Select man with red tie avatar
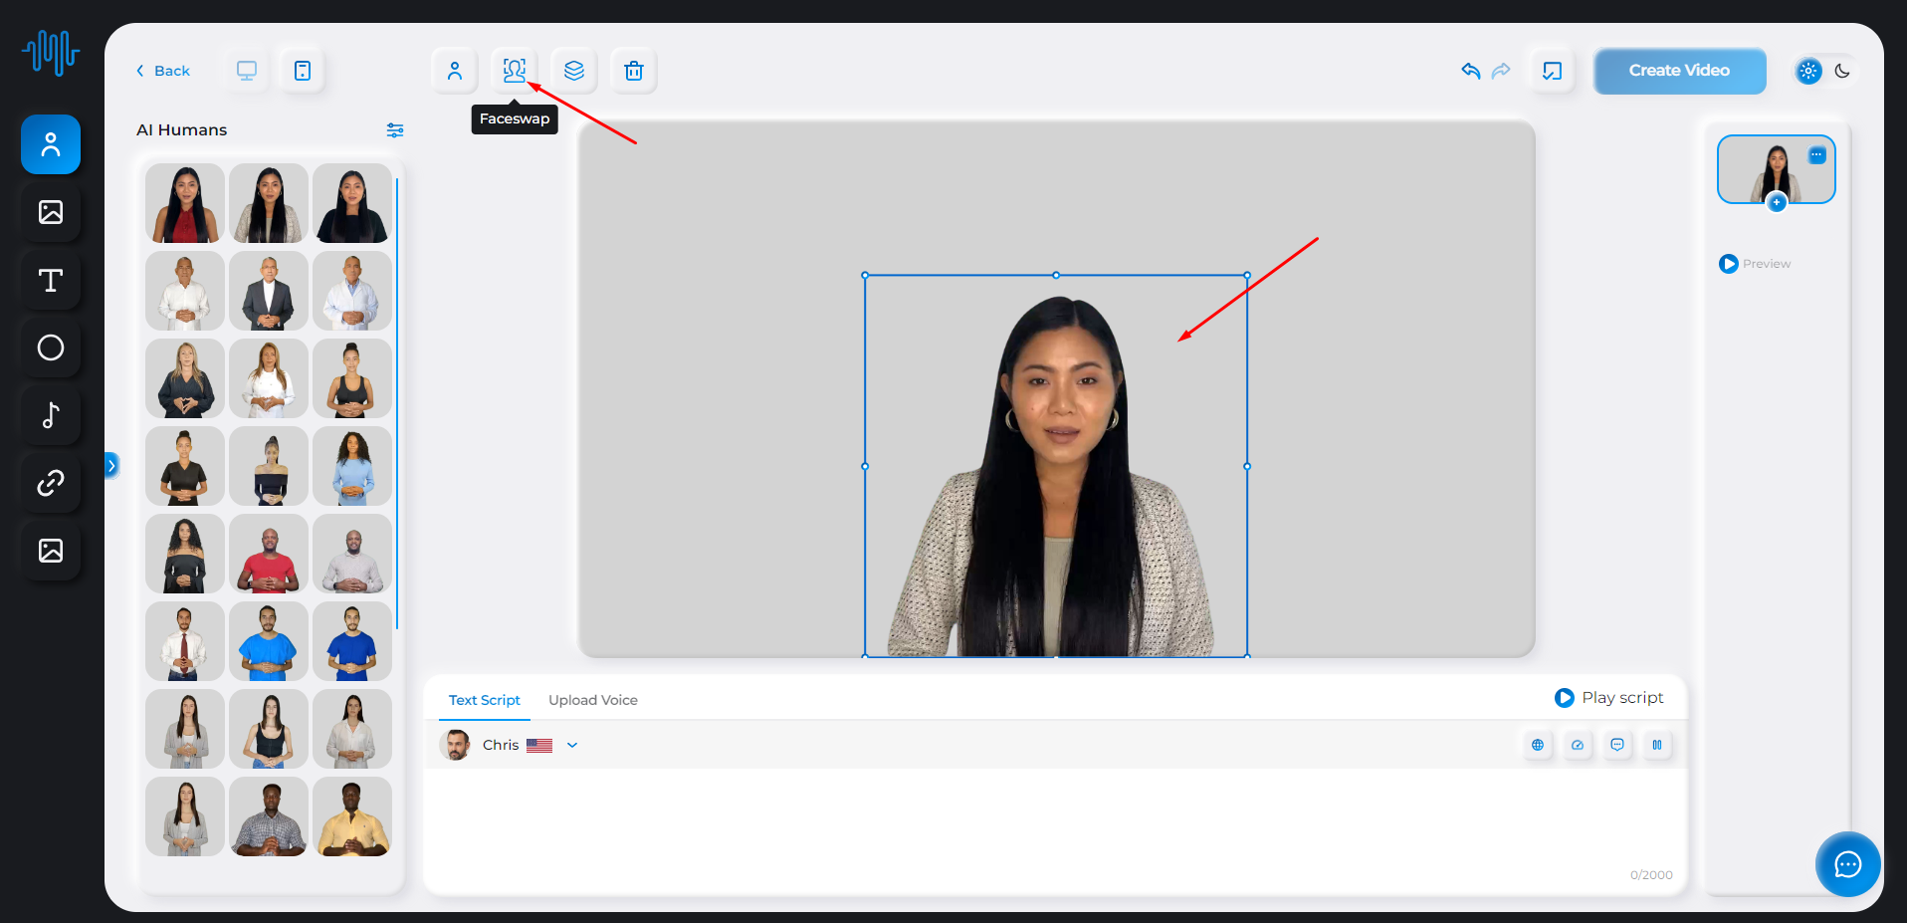Image resolution: width=1907 pixels, height=923 pixels. pos(185,641)
